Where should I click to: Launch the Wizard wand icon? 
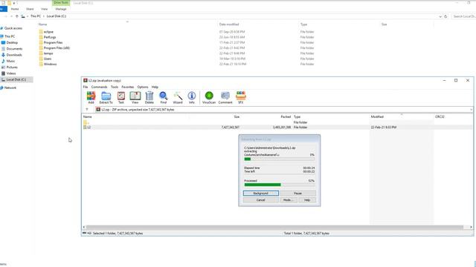pos(178,97)
